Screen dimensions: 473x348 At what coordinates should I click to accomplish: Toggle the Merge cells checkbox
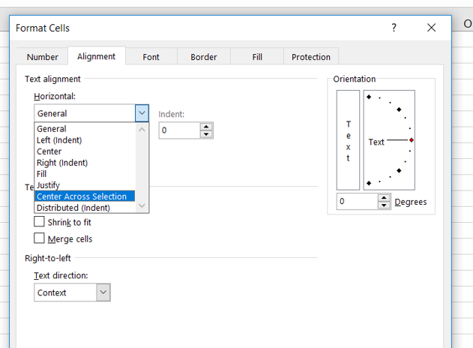coord(40,238)
